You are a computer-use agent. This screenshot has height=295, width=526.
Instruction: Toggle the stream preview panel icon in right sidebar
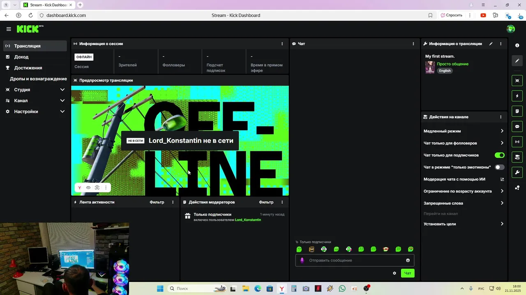click(517, 81)
